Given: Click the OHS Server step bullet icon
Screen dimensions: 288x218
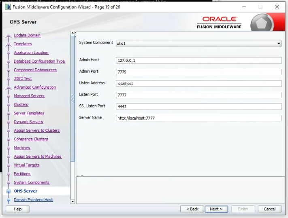Looking at the screenshot, I should pos(9,191).
